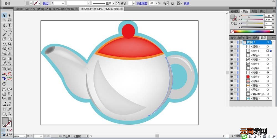
Task: Click the toolbar's large gray Fill swatch
Action: click(5, 121)
